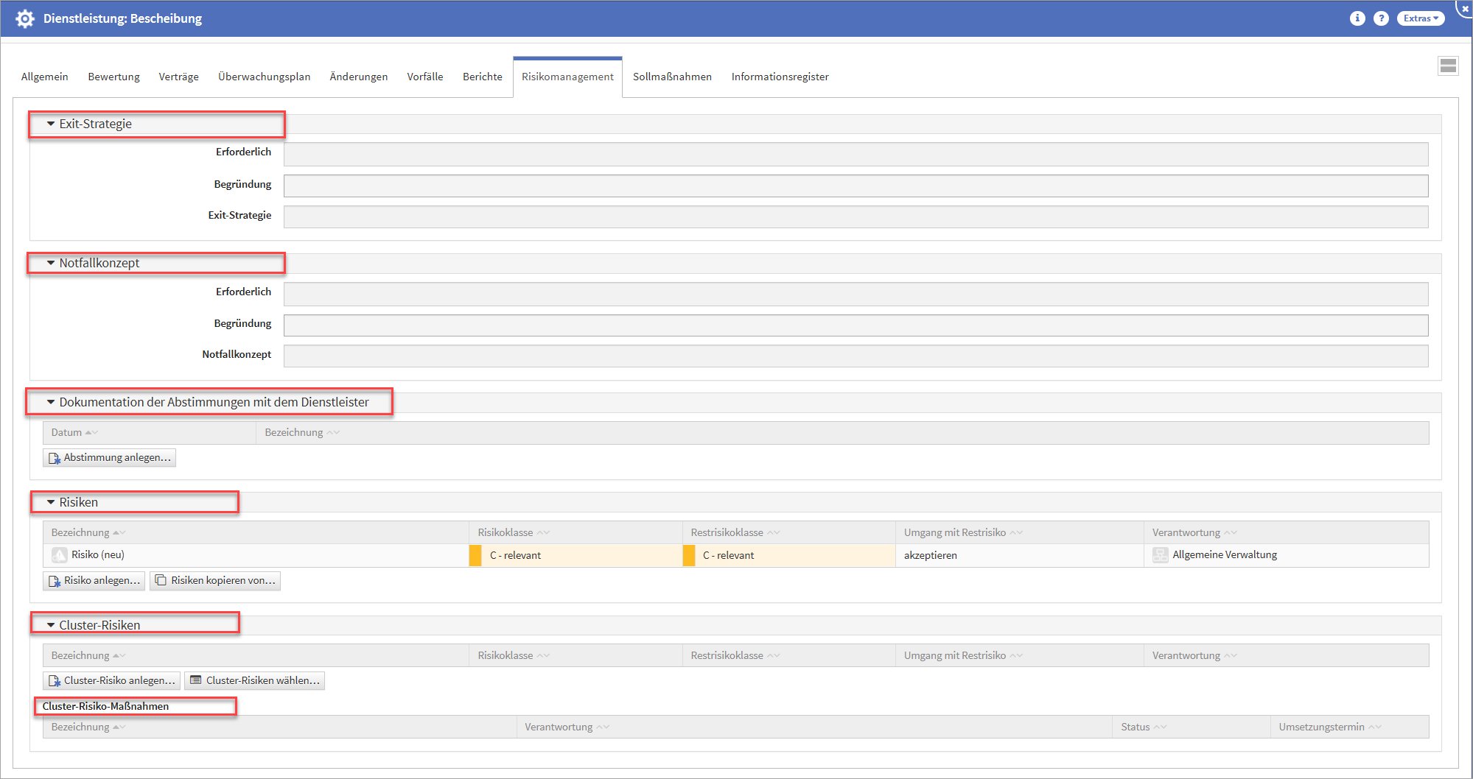1473x779 pixels.
Task: Open the info icon in header
Action: tap(1357, 18)
